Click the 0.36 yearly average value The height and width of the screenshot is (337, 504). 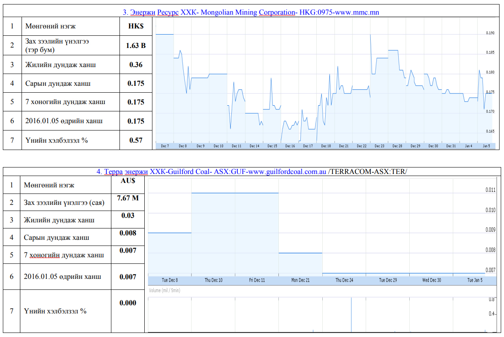(x=136, y=65)
